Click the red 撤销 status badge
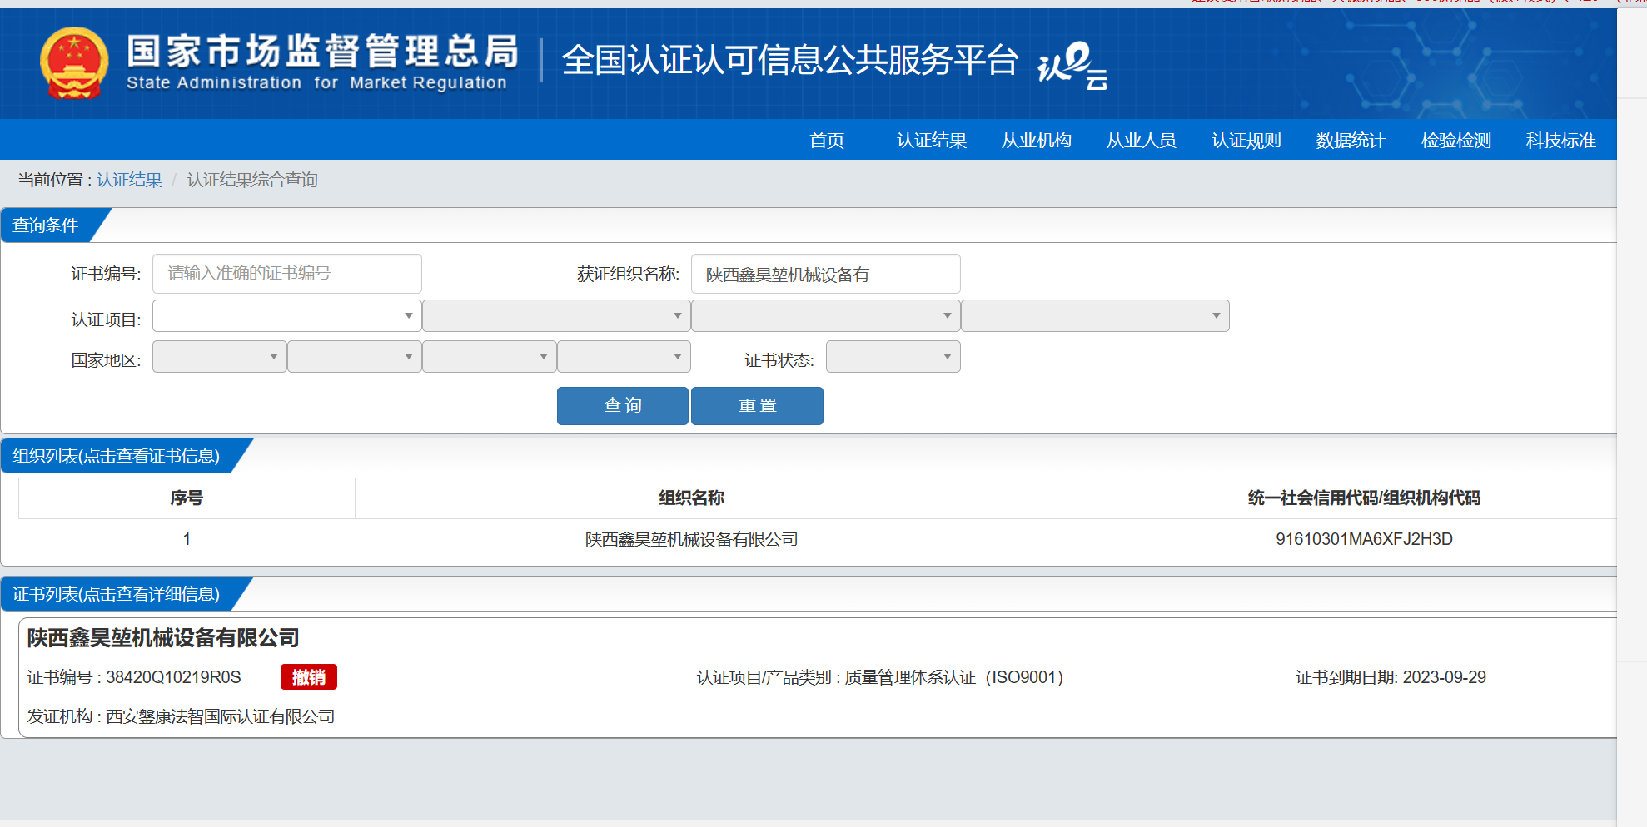1647x827 pixels. click(309, 677)
